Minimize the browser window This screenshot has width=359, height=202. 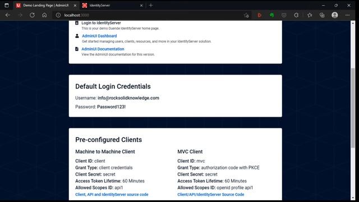tap(323, 5)
